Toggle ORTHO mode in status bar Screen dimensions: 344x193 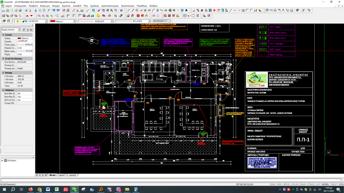286,185
